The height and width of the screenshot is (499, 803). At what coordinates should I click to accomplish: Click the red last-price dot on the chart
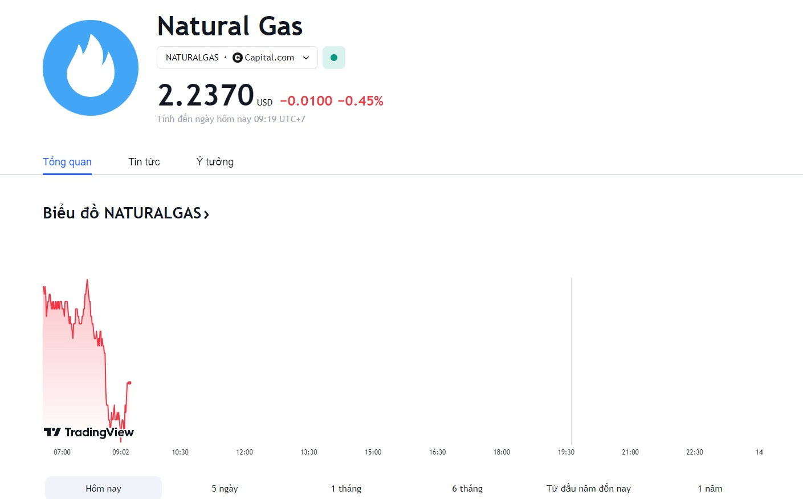pos(130,383)
